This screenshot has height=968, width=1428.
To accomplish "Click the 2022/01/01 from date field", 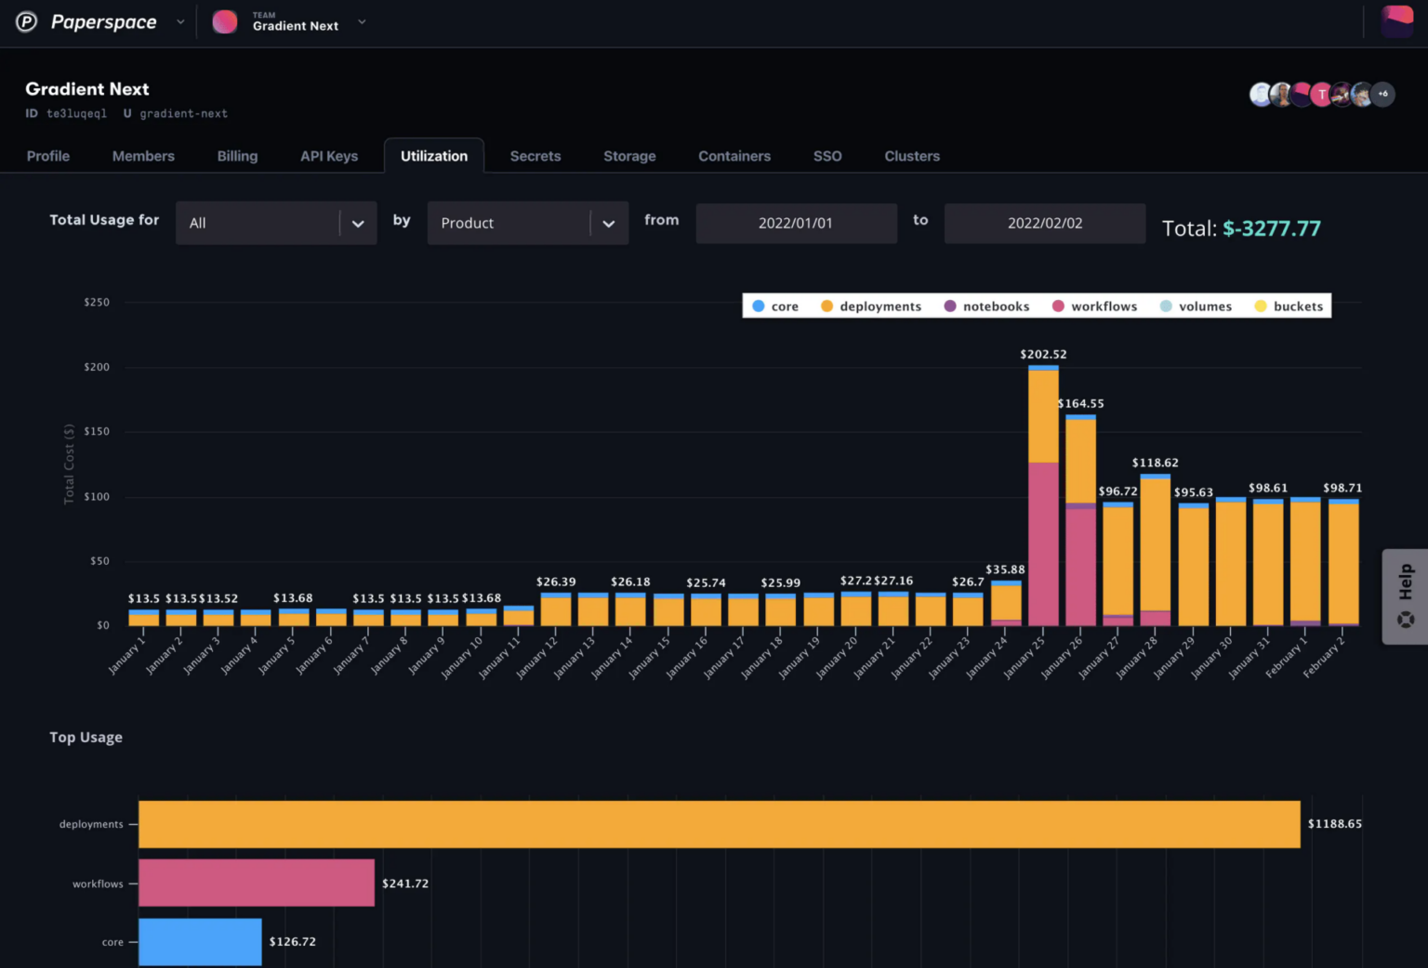I will pyautogui.click(x=796, y=223).
